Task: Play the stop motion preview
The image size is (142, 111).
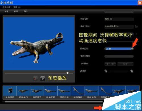Action: click(43, 79)
